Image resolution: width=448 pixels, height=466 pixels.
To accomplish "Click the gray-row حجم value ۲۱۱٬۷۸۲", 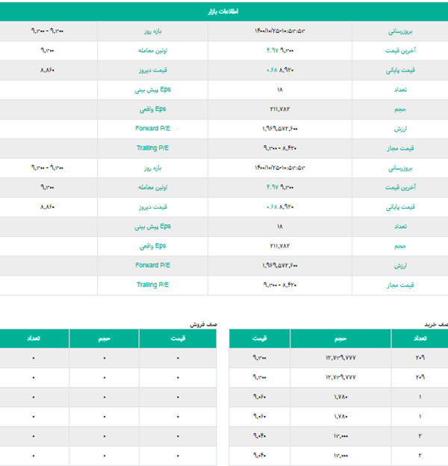I will [x=280, y=109].
